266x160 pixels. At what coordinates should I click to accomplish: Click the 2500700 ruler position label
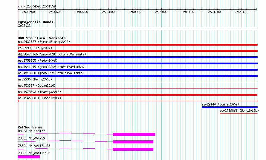[x=82, y=12]
